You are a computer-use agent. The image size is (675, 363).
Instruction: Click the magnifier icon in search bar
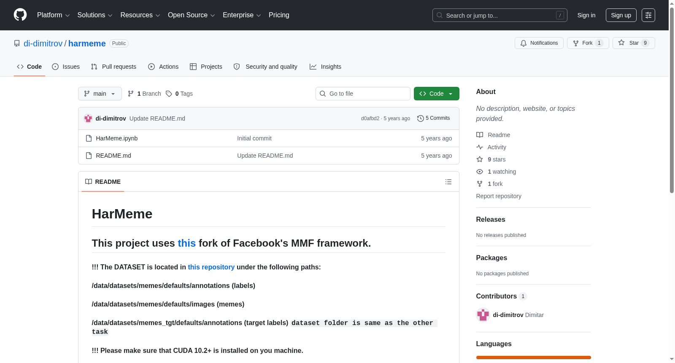coord(440,15)
